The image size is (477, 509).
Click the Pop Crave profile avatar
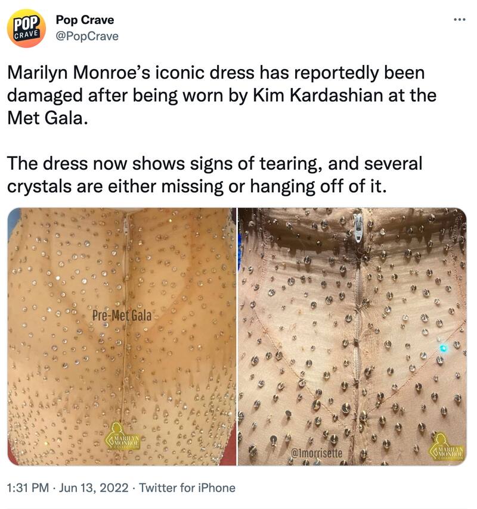tap(27, 28)
